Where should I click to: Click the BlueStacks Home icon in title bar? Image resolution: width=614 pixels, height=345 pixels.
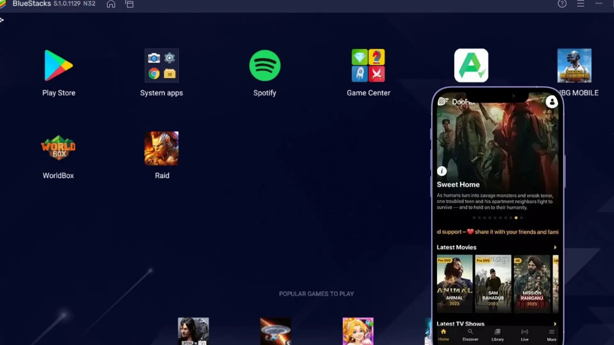click(111, 4)
